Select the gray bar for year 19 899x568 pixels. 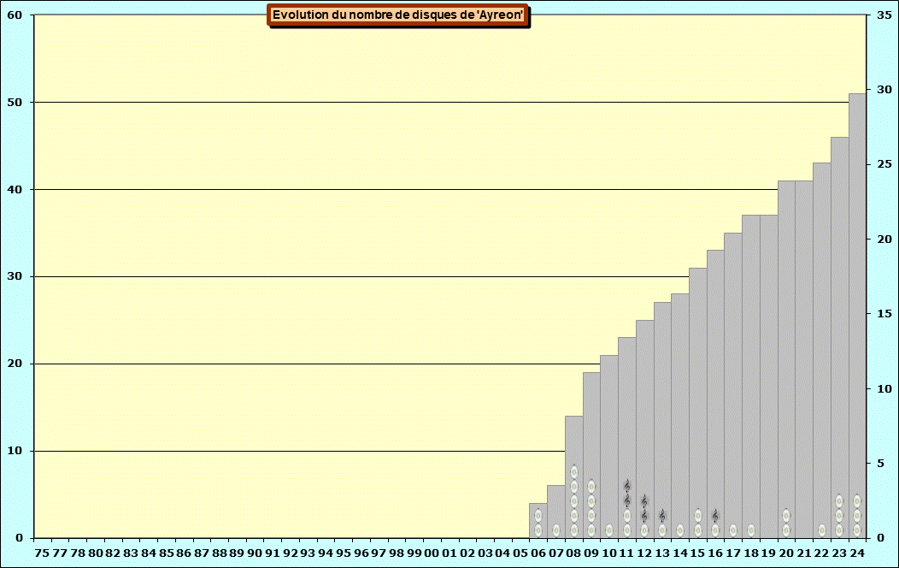[769, 376]
